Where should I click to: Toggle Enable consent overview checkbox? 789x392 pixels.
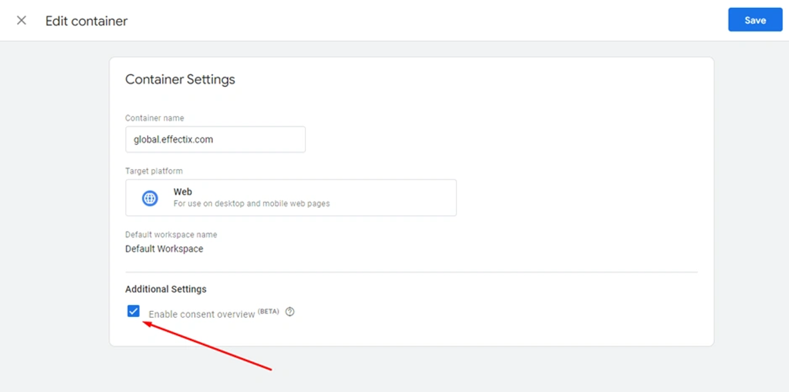pos(133,311)
